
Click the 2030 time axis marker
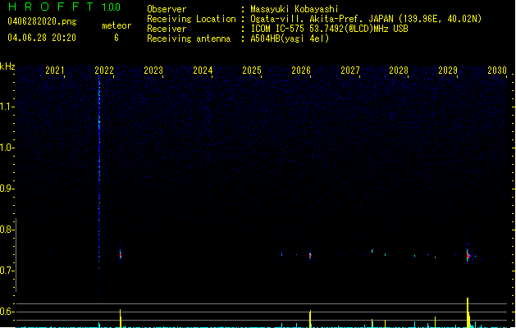point(497,70)
